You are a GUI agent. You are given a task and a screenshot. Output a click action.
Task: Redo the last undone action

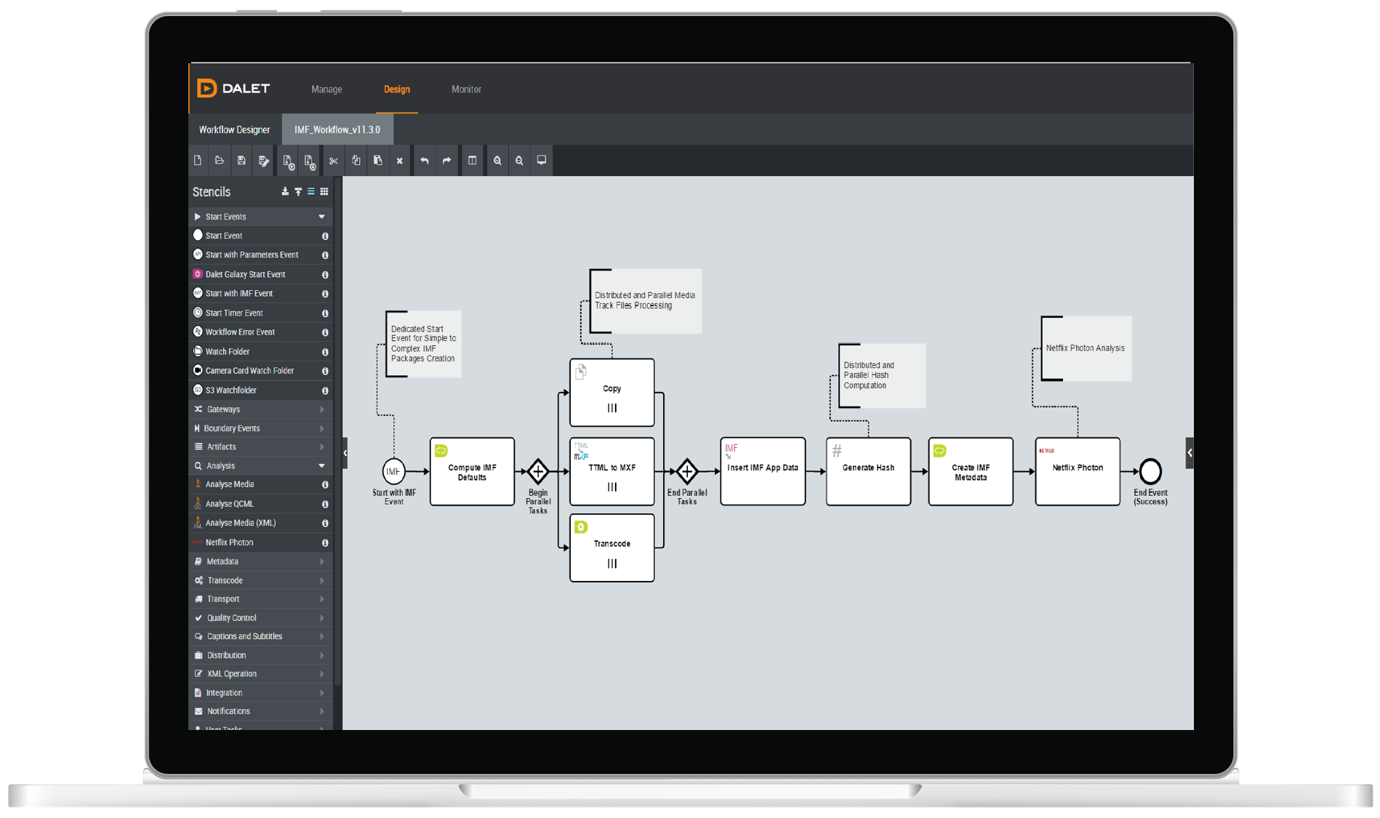click(x=447, y=161)
